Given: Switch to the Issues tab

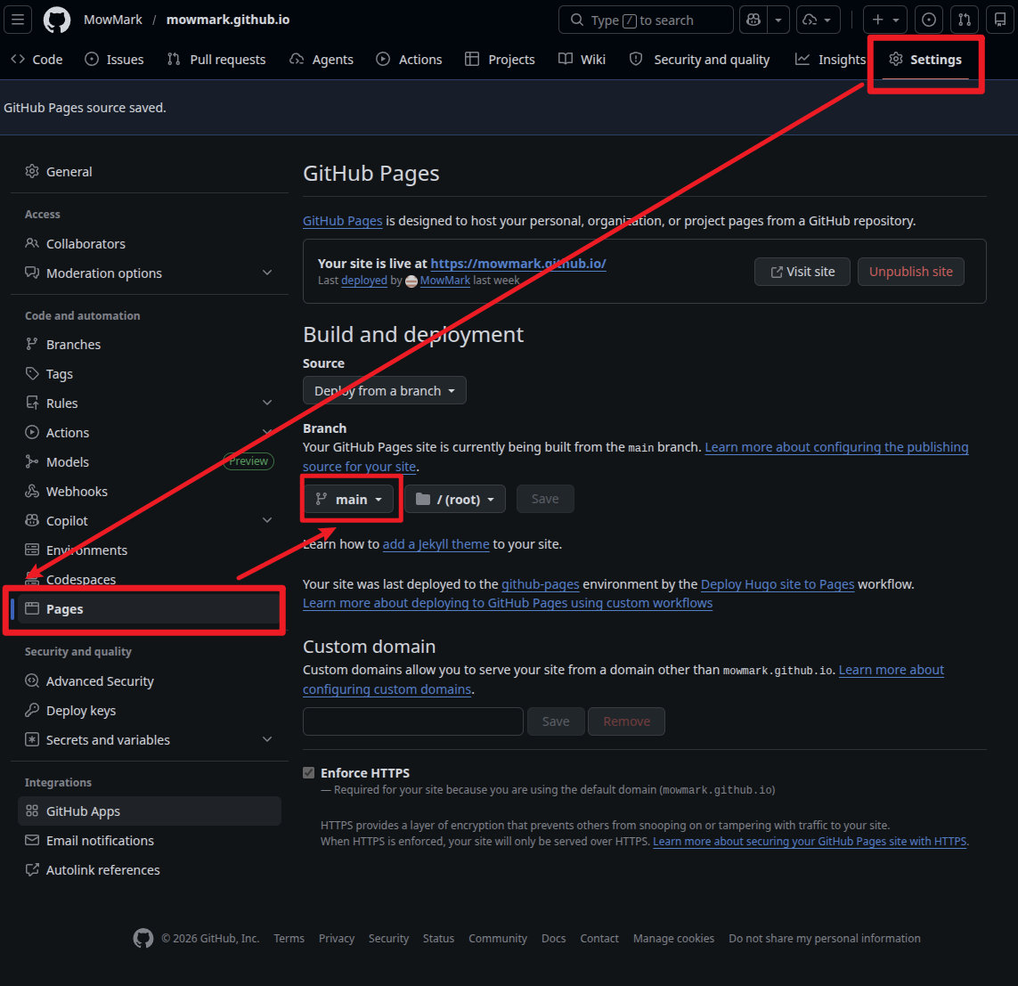Looking at the screenshot, I should 114,59.
